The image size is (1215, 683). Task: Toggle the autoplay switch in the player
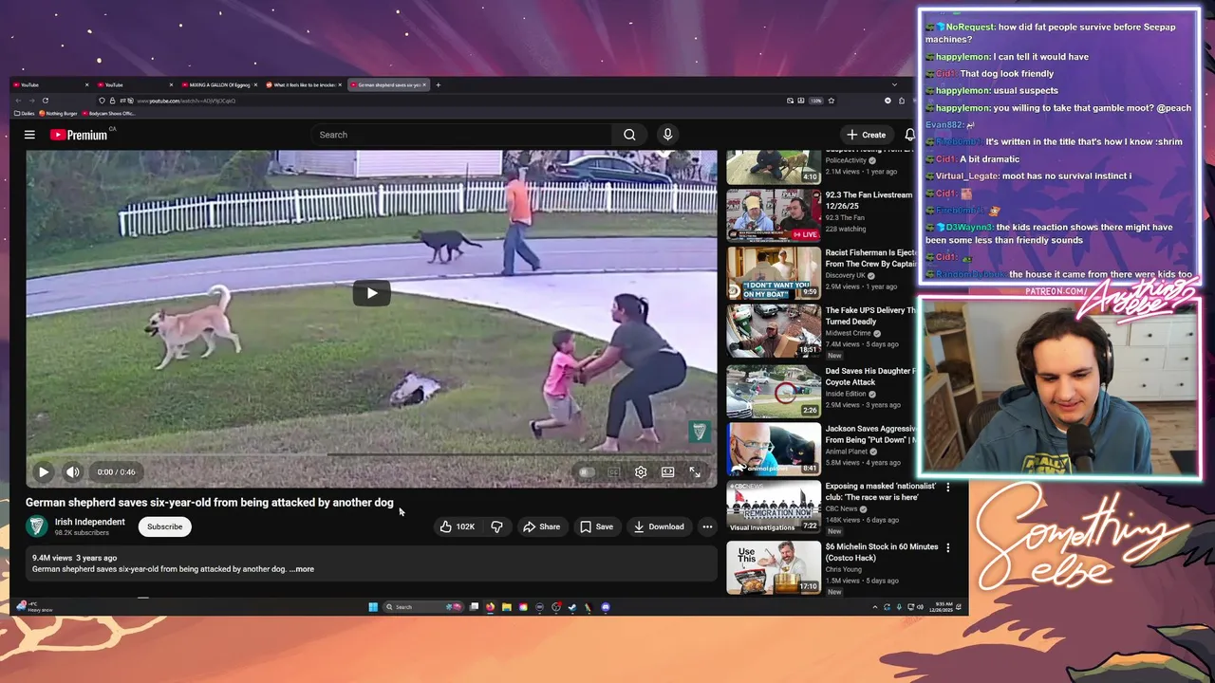[587, 471]
